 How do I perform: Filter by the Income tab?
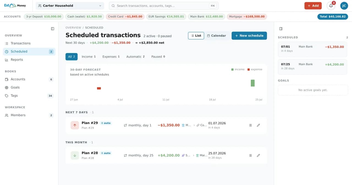pos(89,57)
